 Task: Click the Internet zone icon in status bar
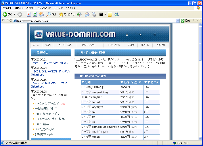[x=174, y=143]
